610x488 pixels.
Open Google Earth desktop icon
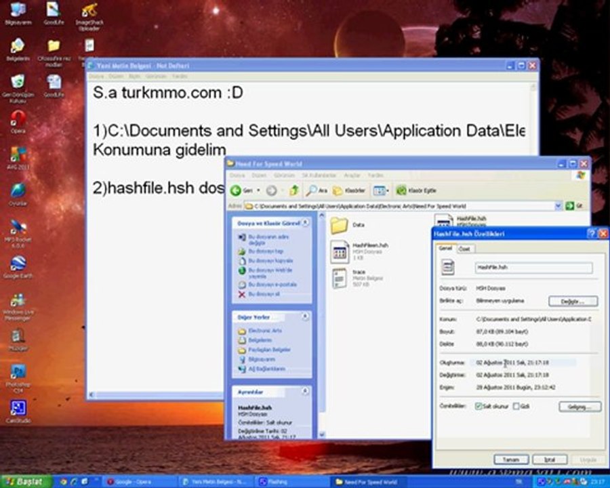click(x=18, y=264)
